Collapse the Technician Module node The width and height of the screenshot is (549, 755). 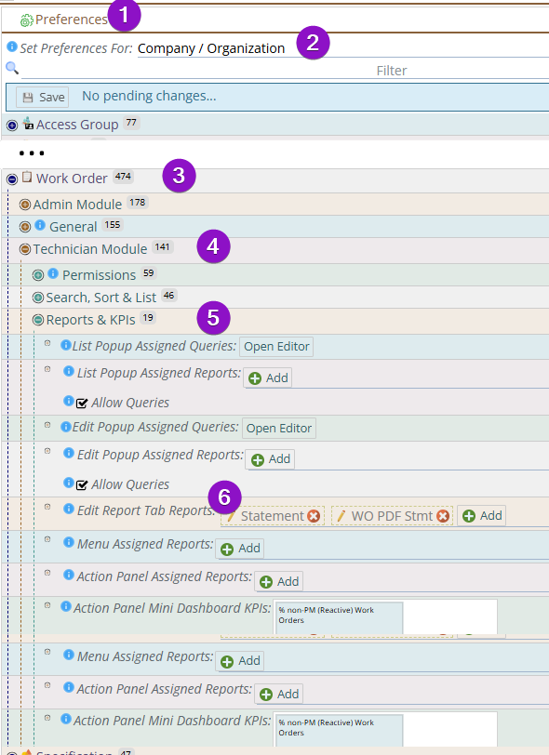coord(25,249)
